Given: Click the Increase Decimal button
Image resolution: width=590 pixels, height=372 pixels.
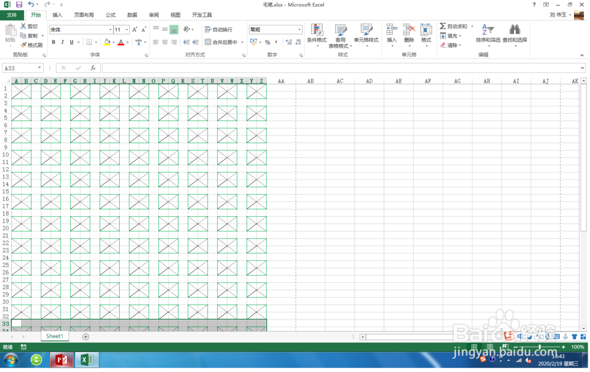Looking at the screenshot, I should point(289,42).
